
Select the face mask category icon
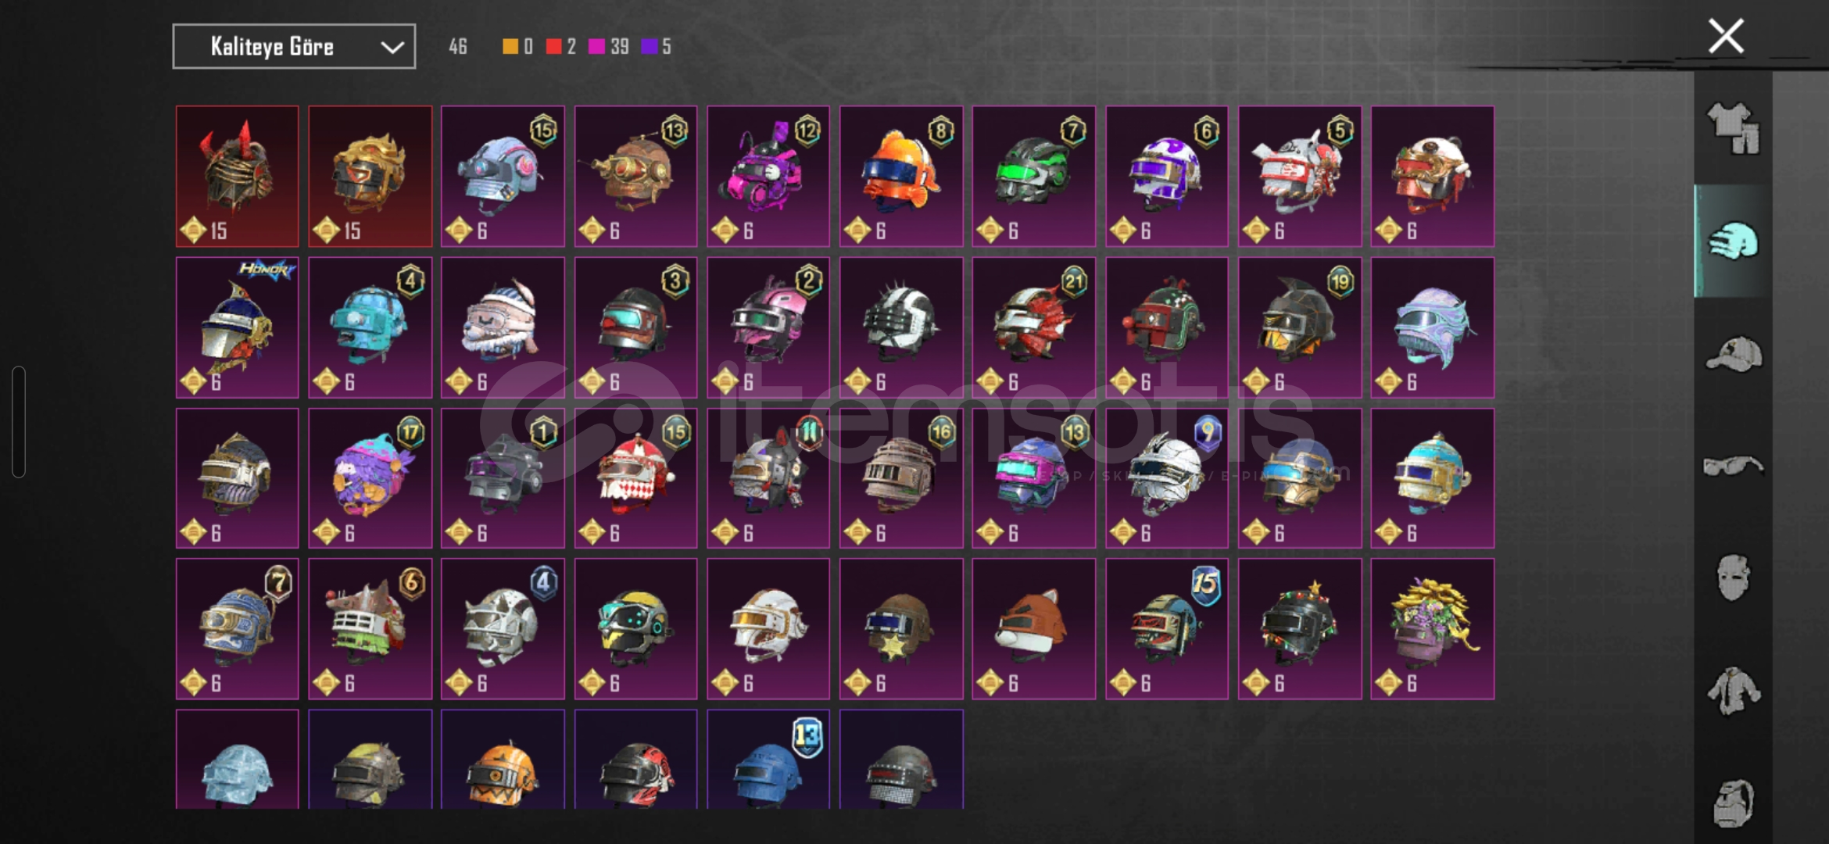pos(1733,578)
